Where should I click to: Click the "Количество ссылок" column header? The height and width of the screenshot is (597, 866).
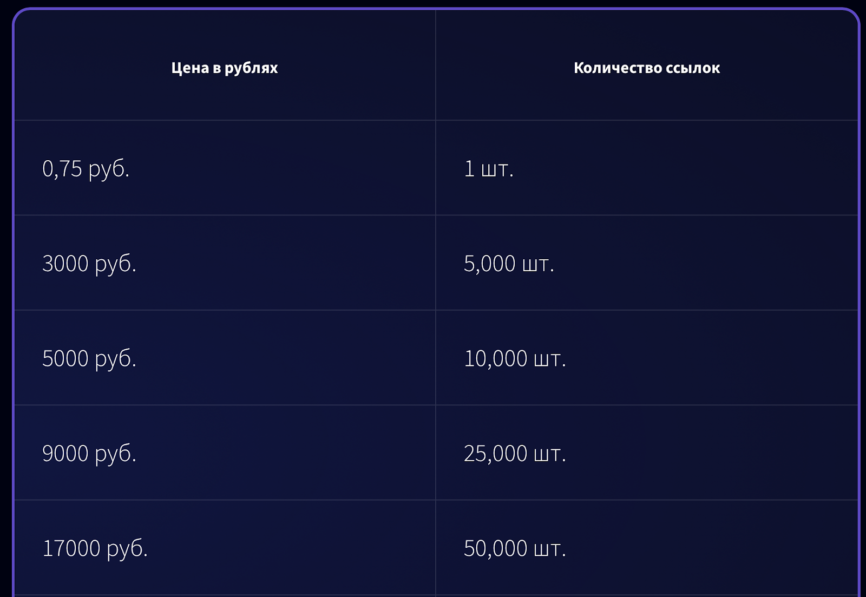(647, 68)
